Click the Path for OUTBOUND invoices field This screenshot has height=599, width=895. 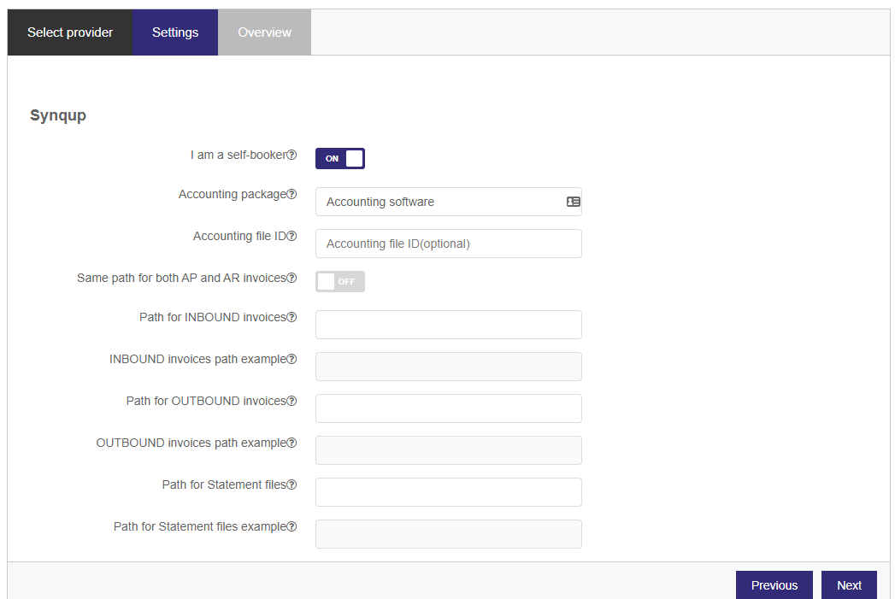click(449, 408)
